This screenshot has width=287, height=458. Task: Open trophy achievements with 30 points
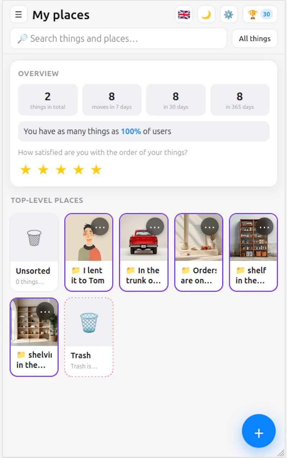click(x=260, y=15)
